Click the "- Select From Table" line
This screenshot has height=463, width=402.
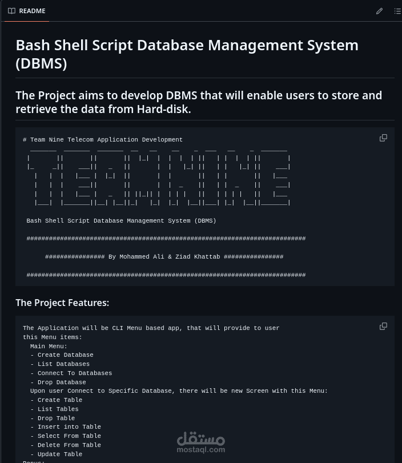tap(65, 436)
